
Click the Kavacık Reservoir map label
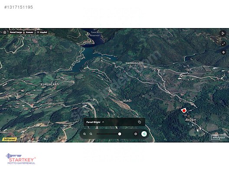click(x=95, y=34)
